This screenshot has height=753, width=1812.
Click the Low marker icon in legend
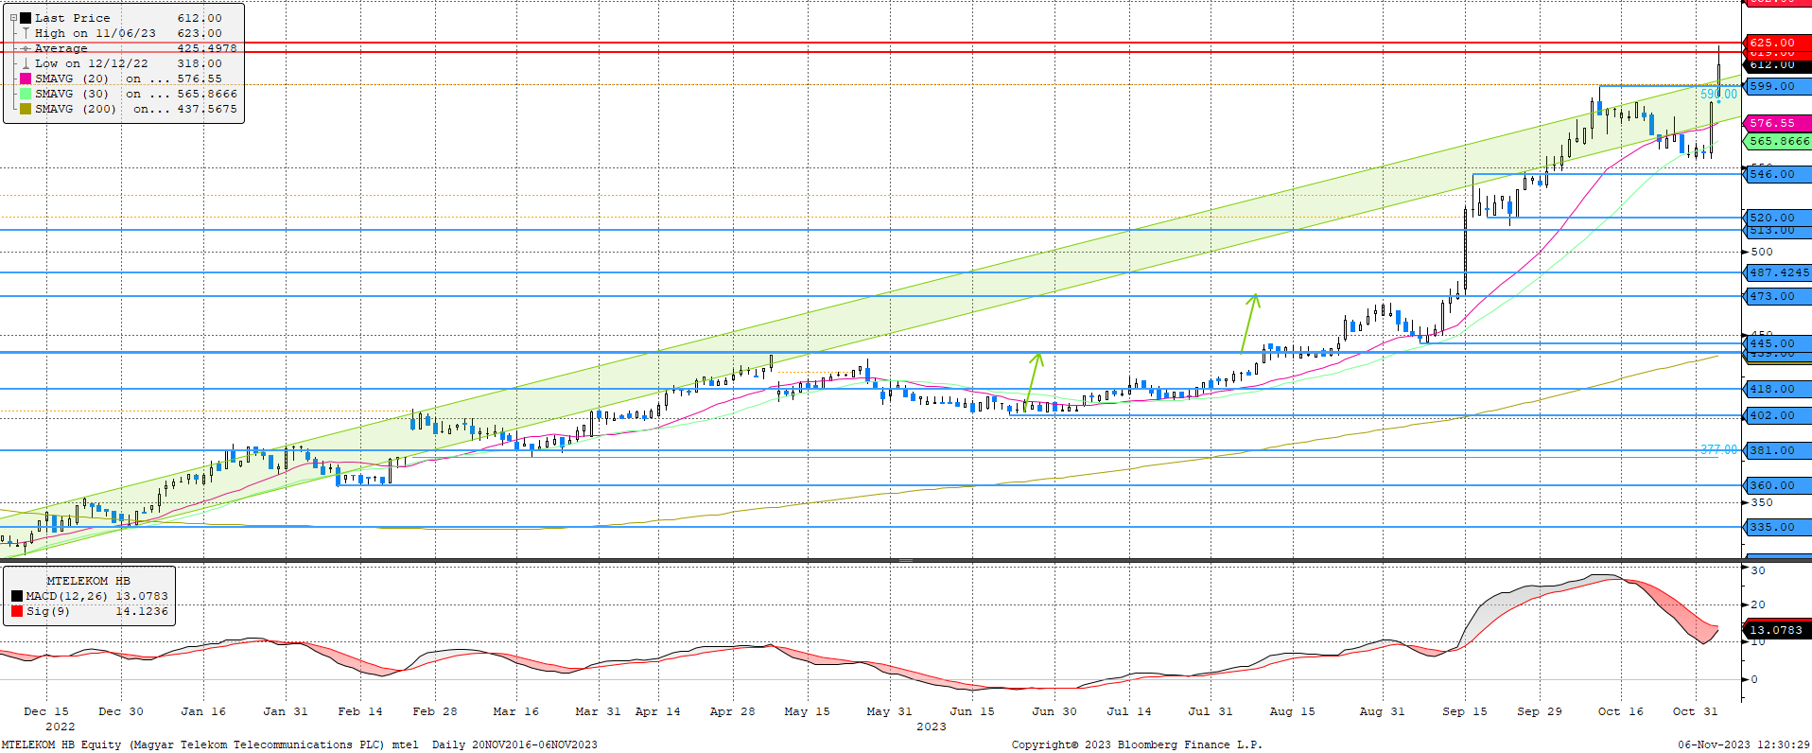point(26,63)
